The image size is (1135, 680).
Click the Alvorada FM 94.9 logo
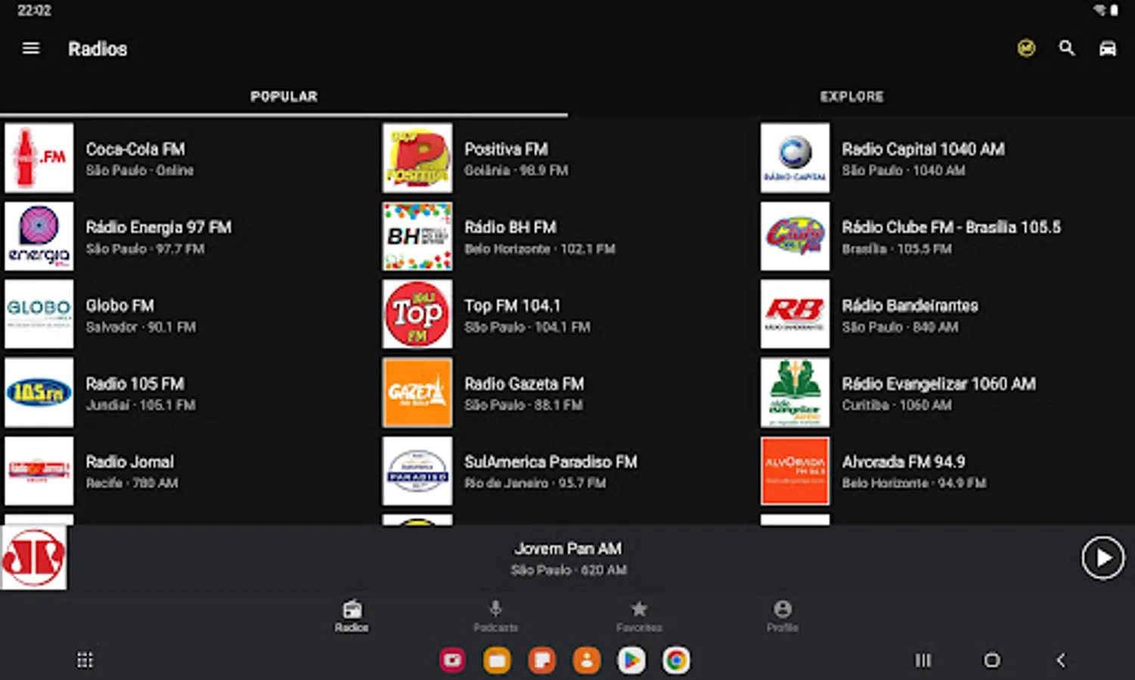click(x=795, y=471)
